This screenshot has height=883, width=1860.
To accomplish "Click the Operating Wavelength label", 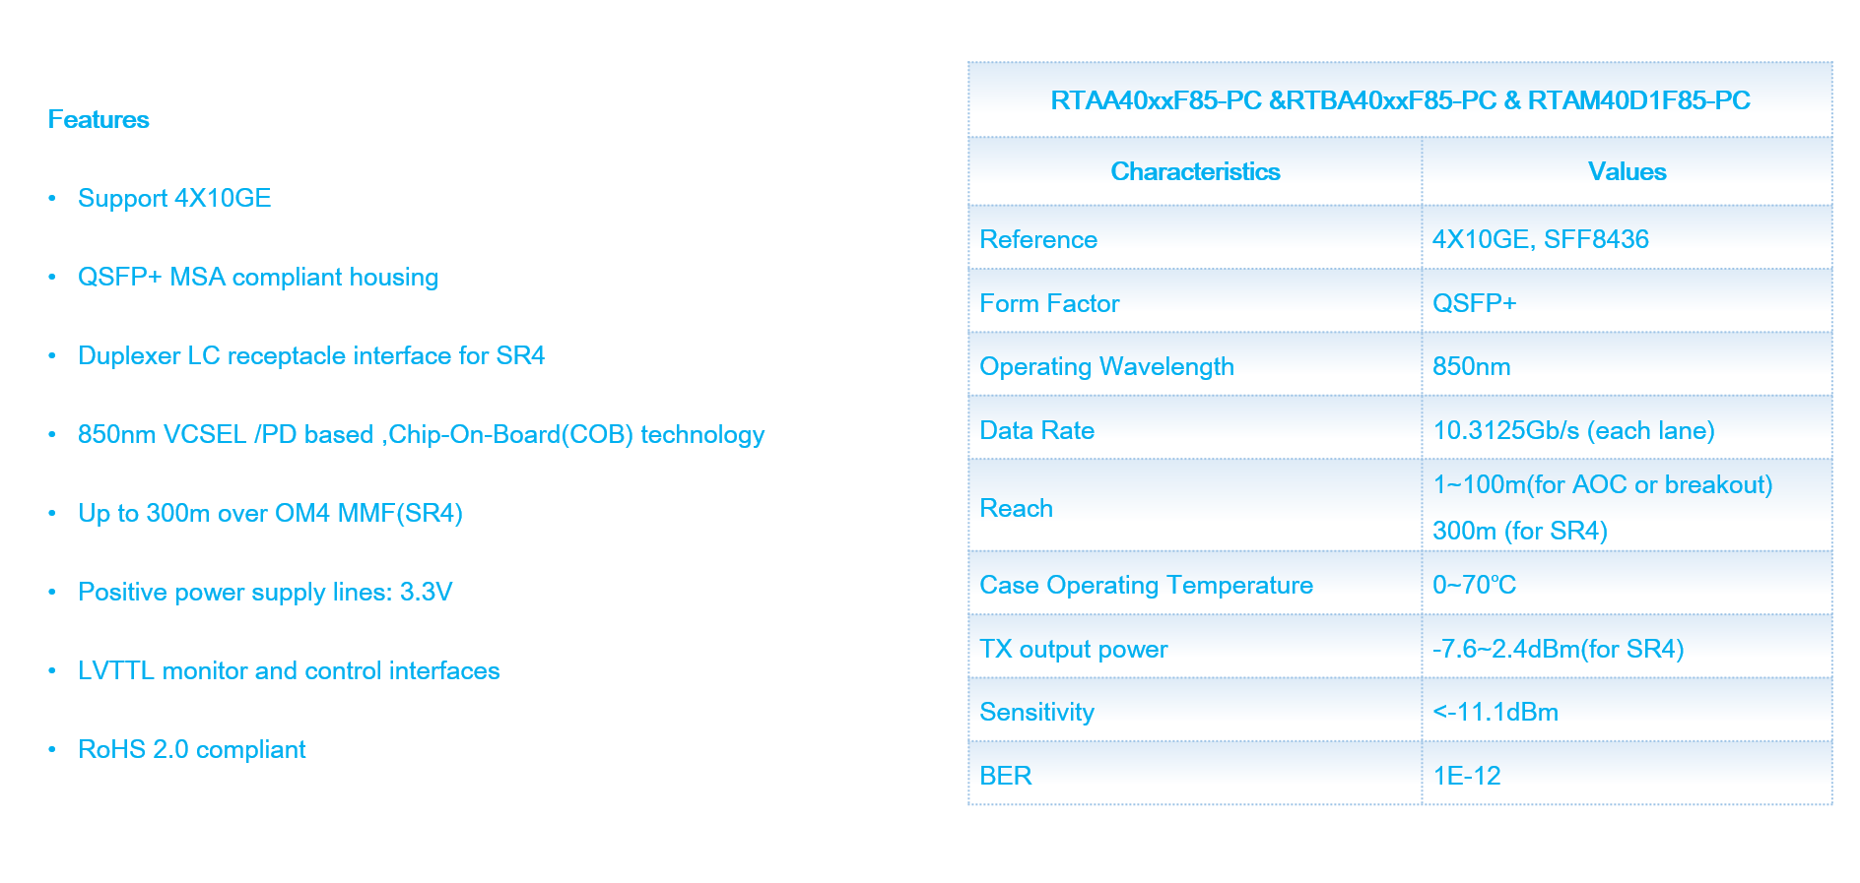I will (x=1106, y=366).
